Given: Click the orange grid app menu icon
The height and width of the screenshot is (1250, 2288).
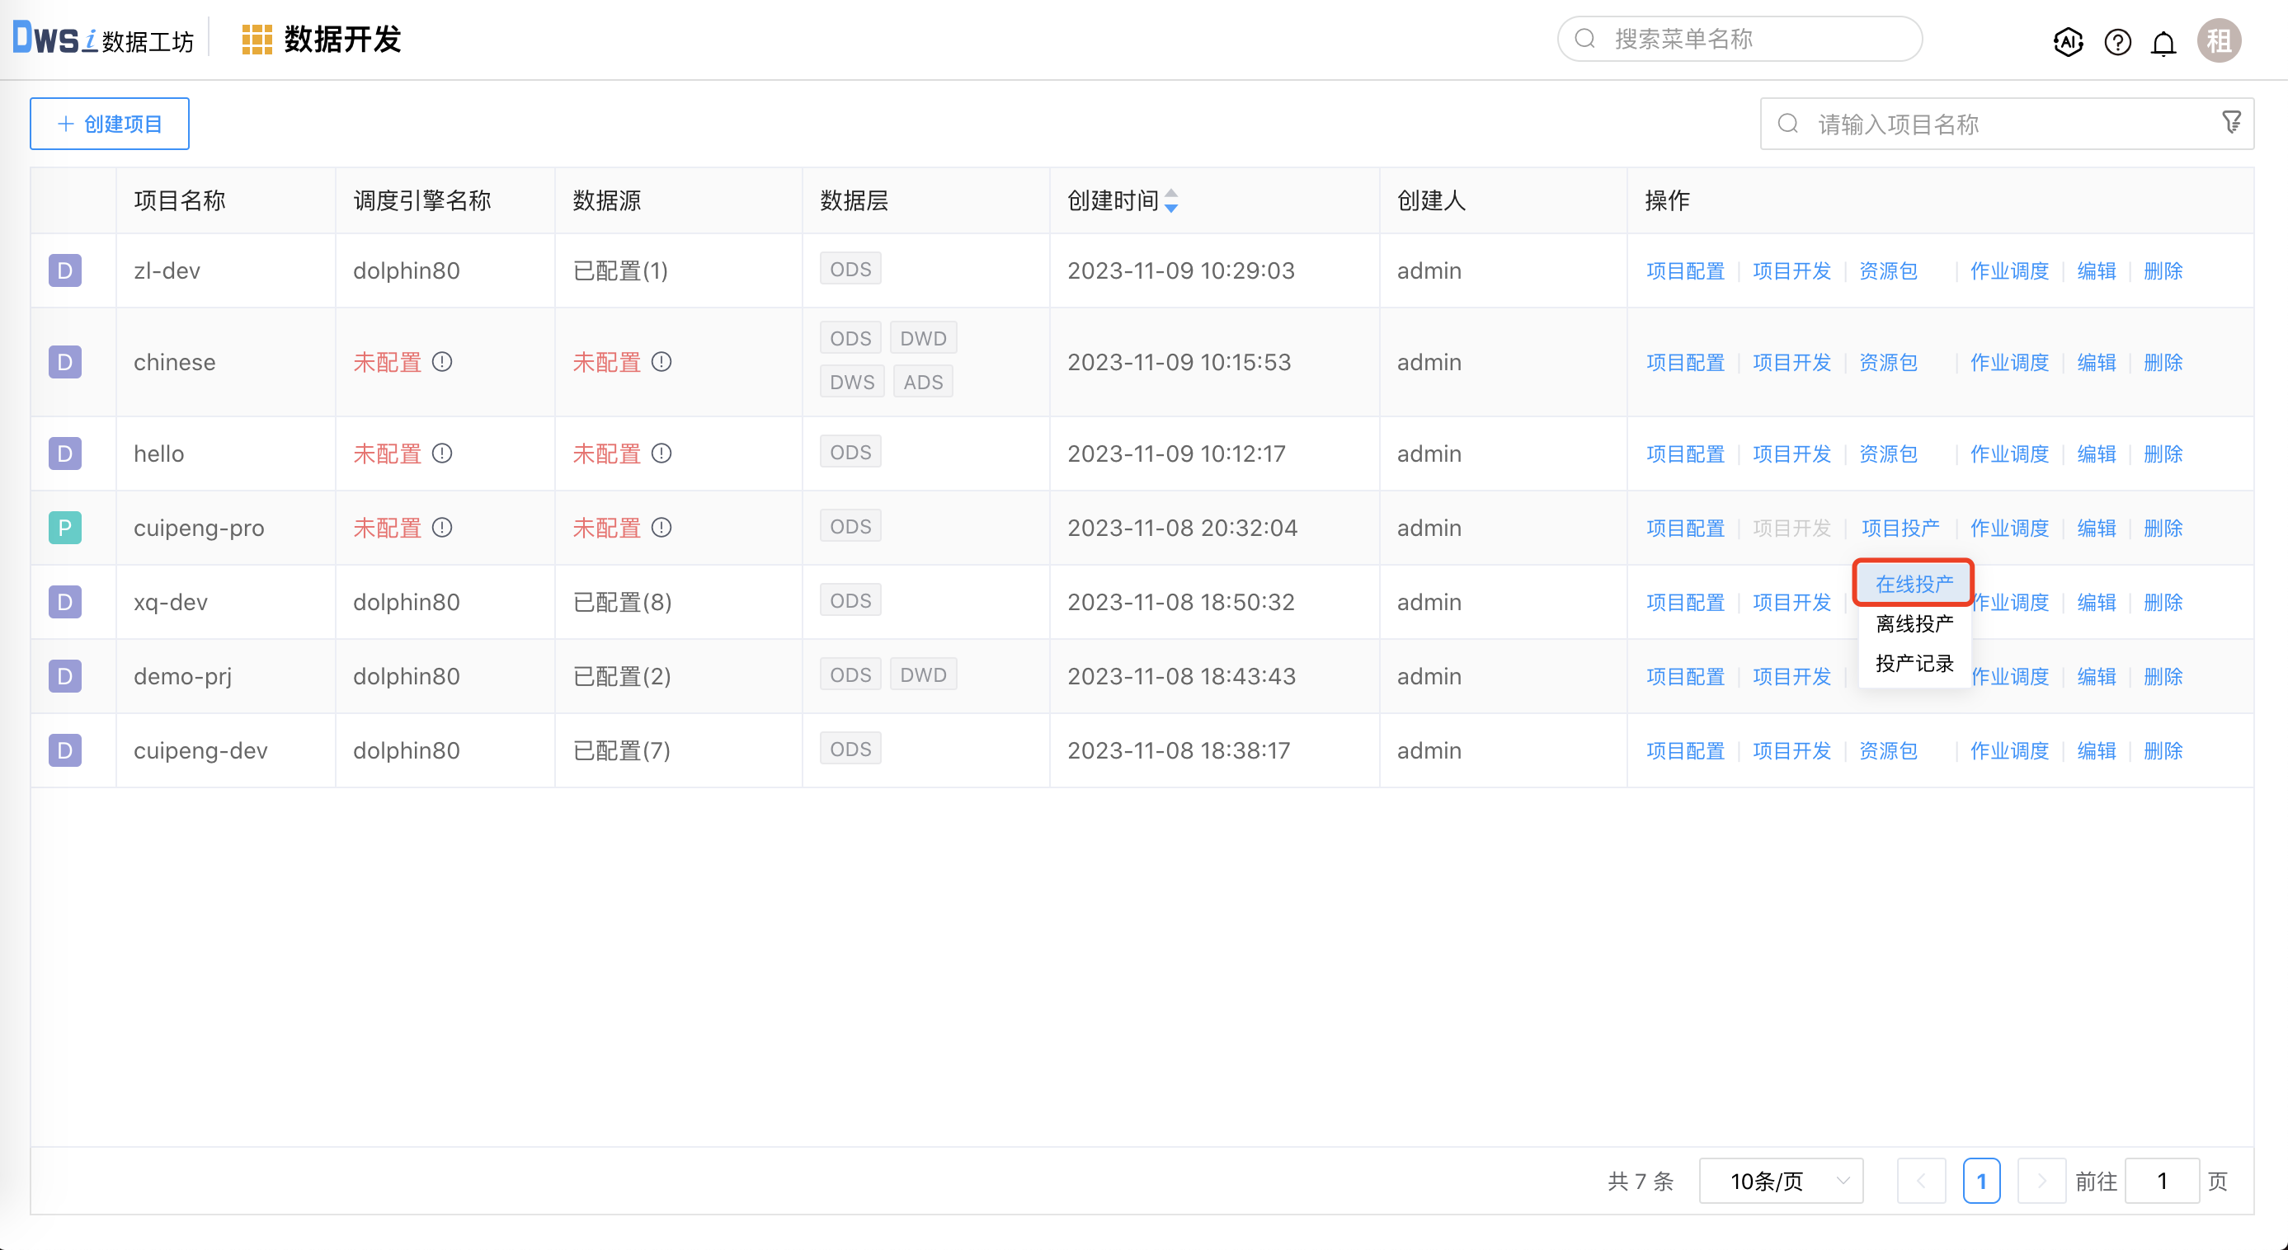Looking at the screenshot, I should pos(257,40).
